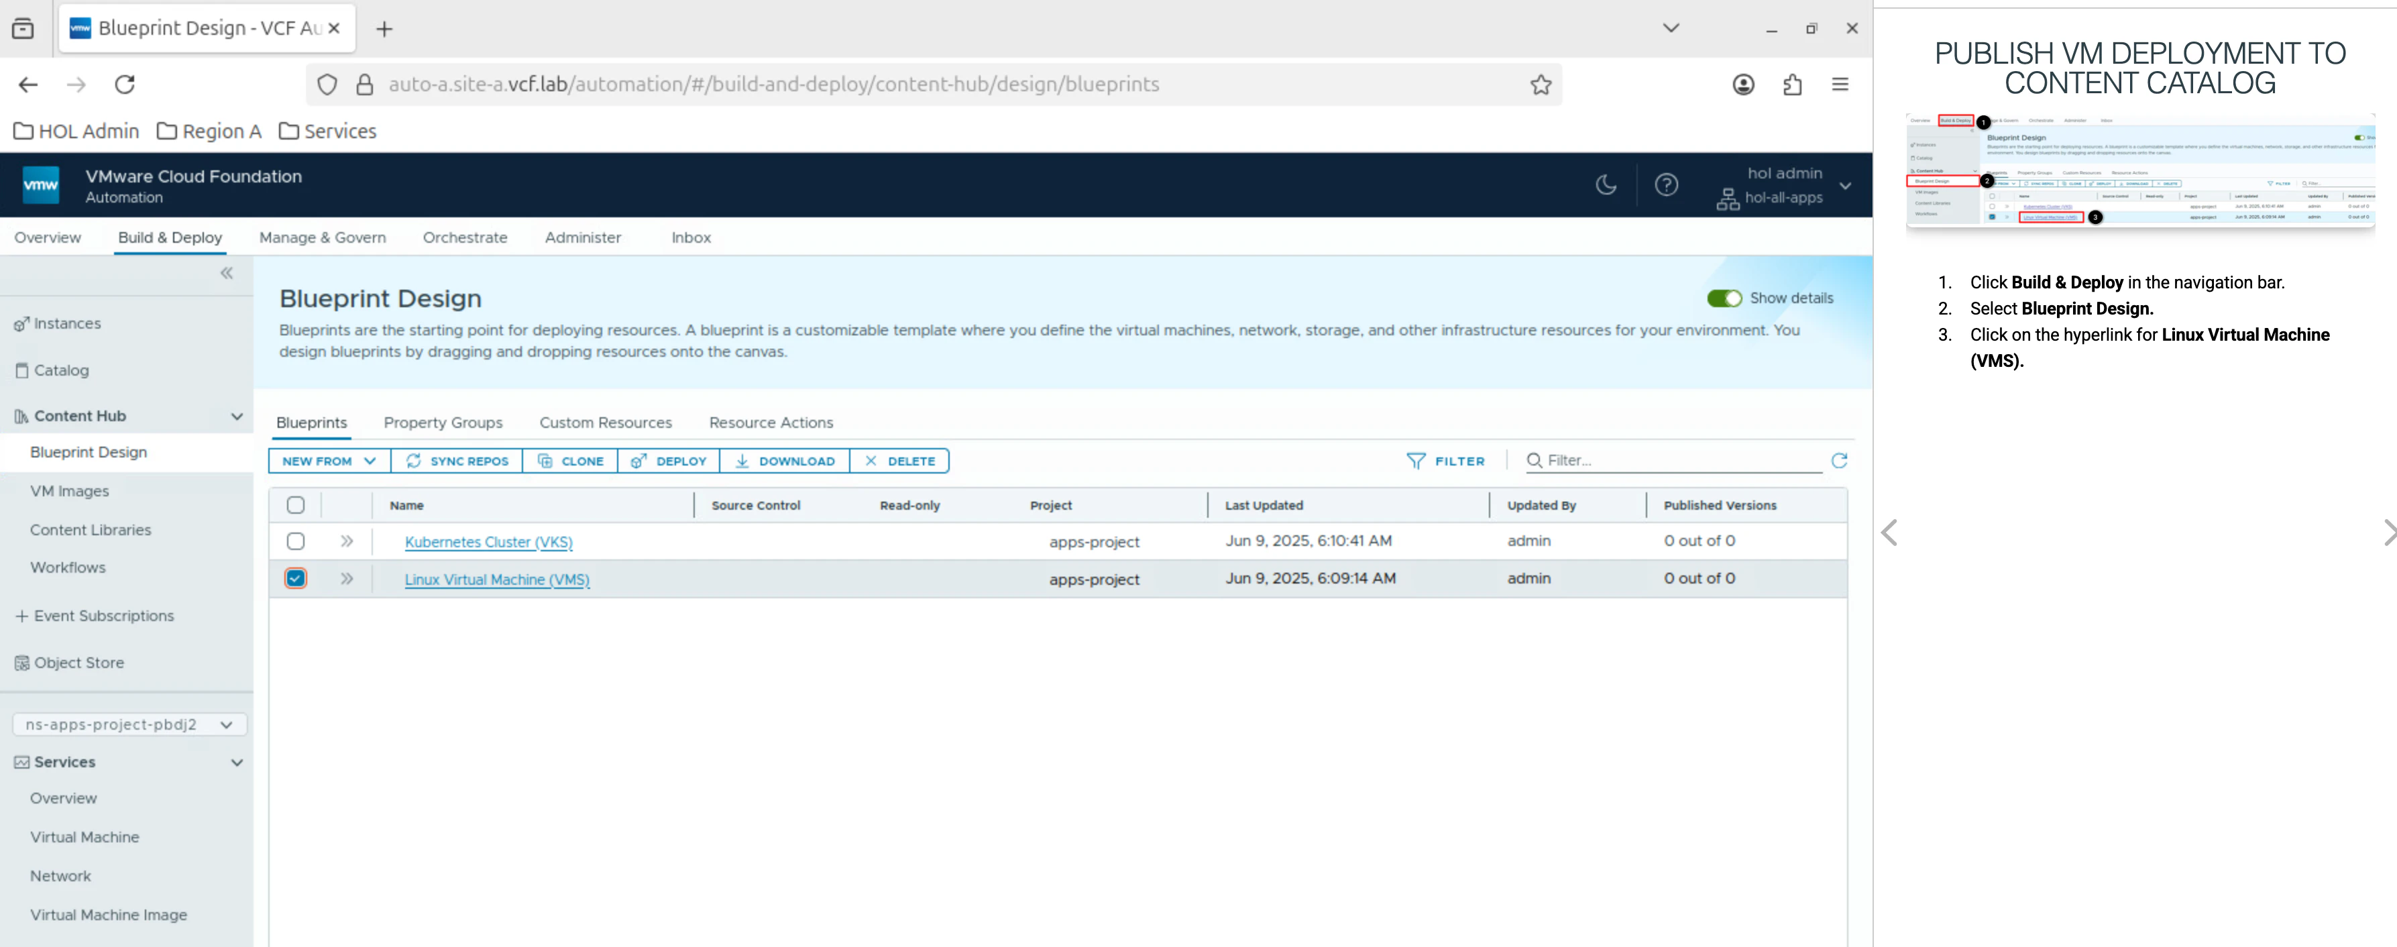Image resolution: width=2397 pixels, height=947 pixels.
Task: Expand Event Subscriptions in sidebar
Action: pos(21,616)
